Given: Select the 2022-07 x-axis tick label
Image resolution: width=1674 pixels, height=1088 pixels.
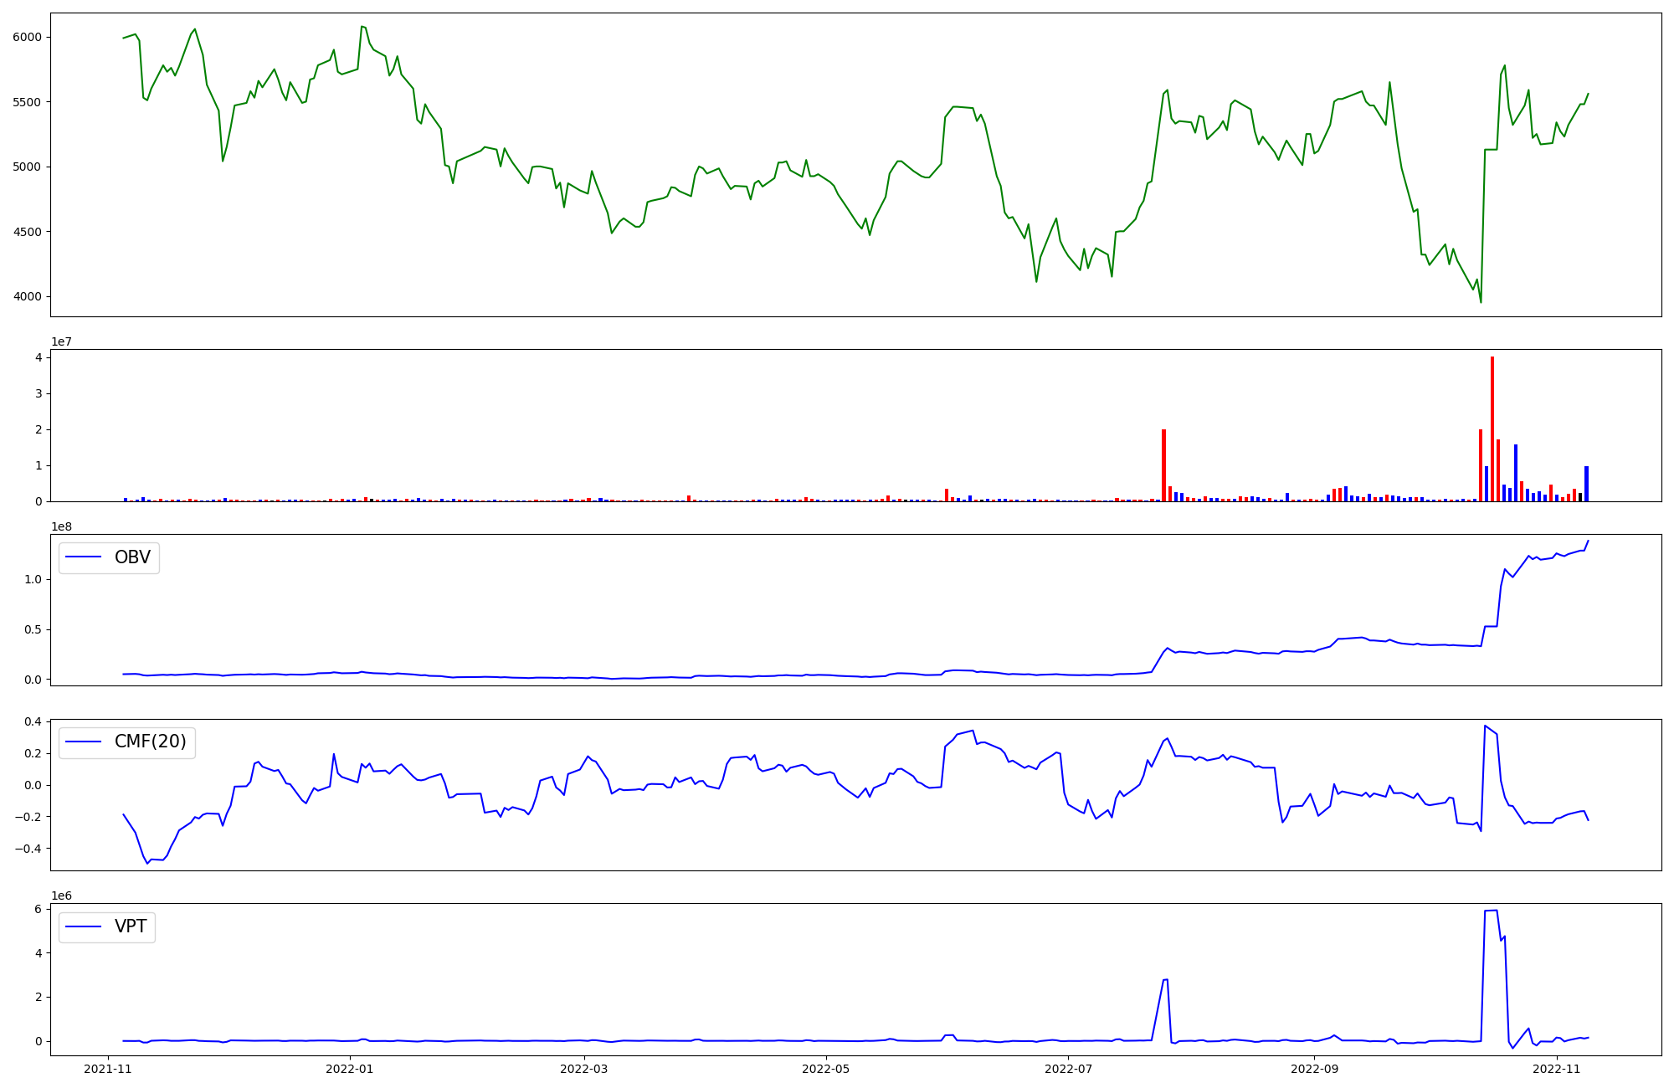Looking at the screenshot, I should click(x=1069, y=1069).
